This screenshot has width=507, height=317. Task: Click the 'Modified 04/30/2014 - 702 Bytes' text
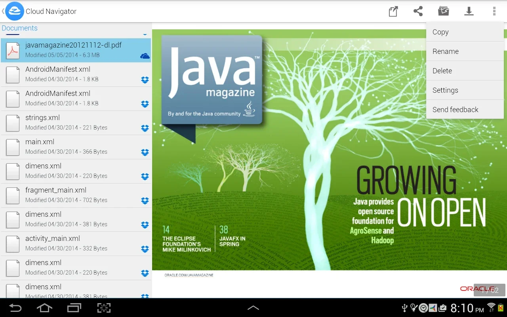coord(66,200)
